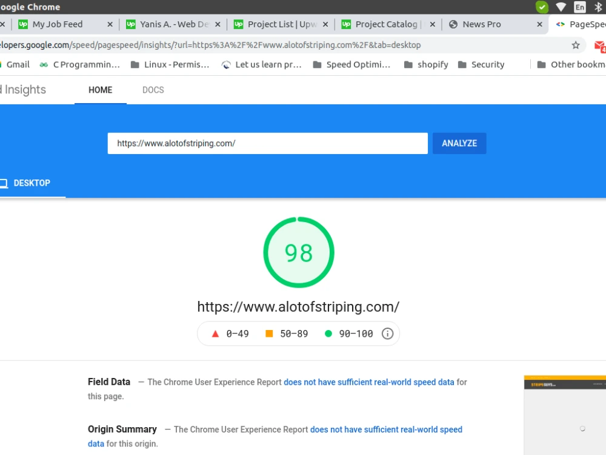Go to the HOME tab of PageSpeed Insights
606x455 pixels.
tap(101, 90)
